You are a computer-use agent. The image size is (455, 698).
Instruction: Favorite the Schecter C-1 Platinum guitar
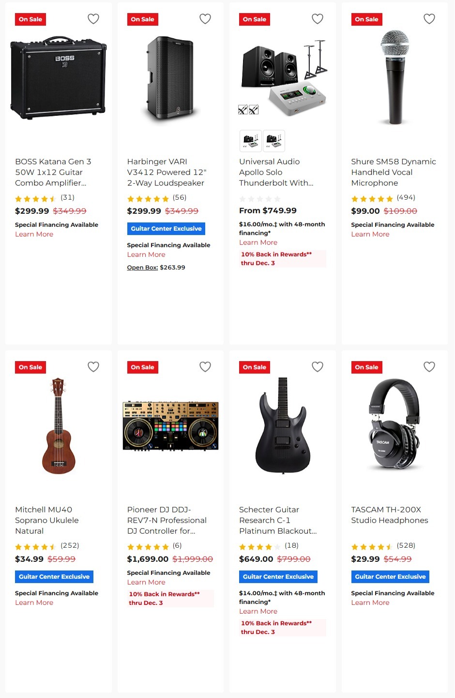(317, 367)
